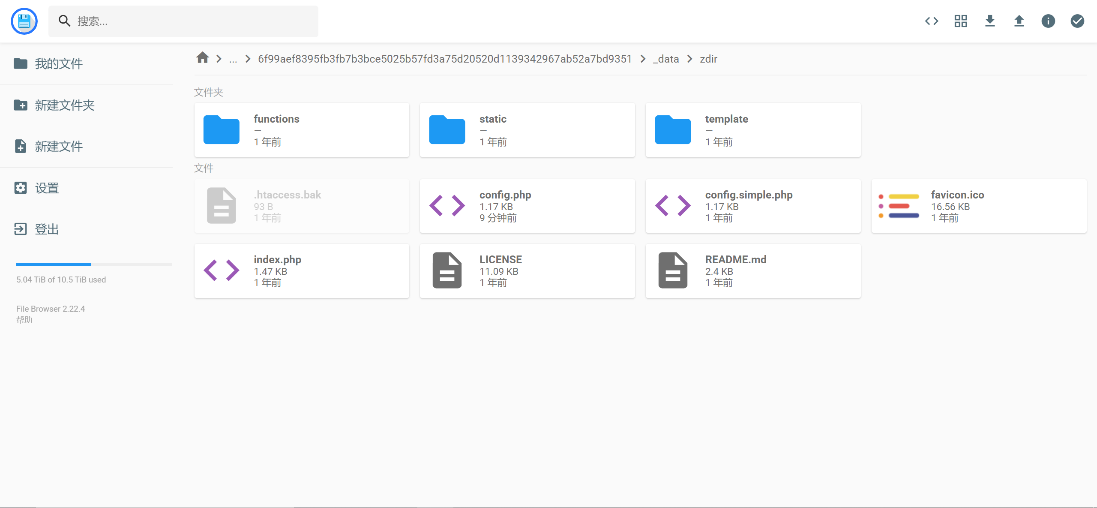1097x508 pixels.
Task: Open the config.php file
Action: coord(527,206)
